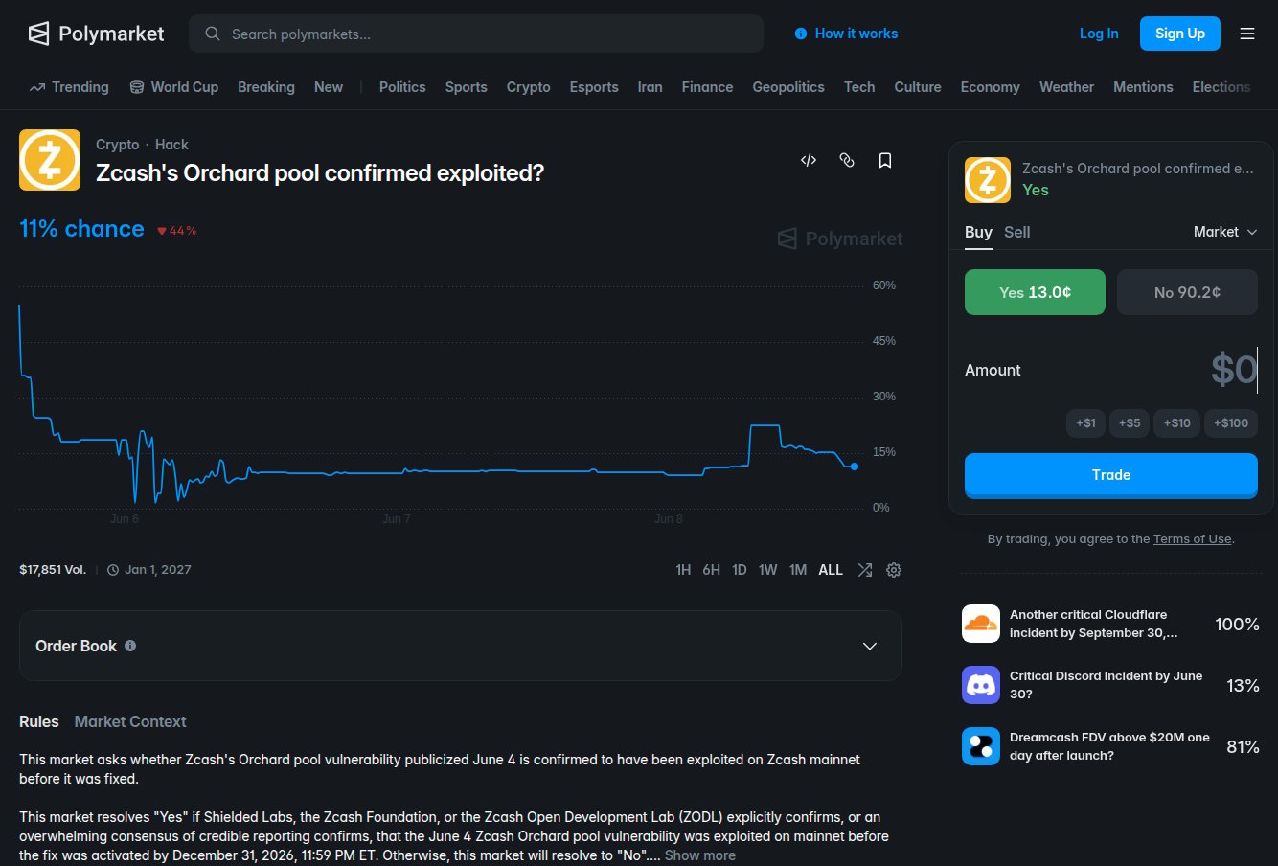Screen dimensions: 1278x866
Task: Click the Zcash icon in trade panel
Action: (988, 180)
